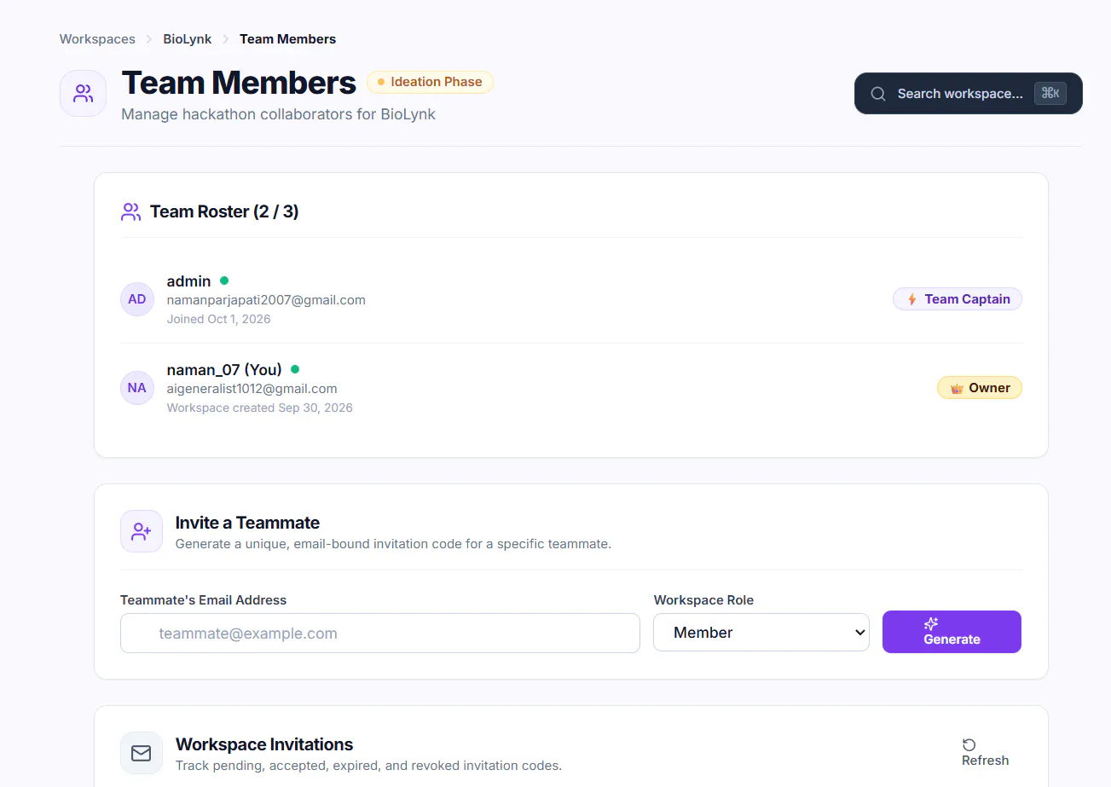
Task: Click the Invite a Teammate user-plus icon
Action: pyautogui.click(x=142, y=531)
